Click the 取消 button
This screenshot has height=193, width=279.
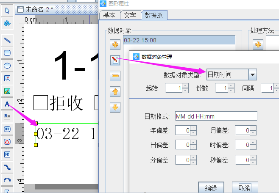click(245, 187)
